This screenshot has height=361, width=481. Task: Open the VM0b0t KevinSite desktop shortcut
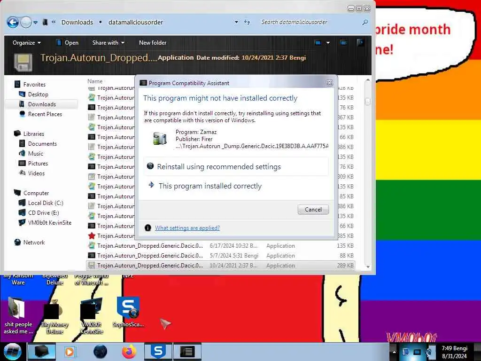click(91, 316)
